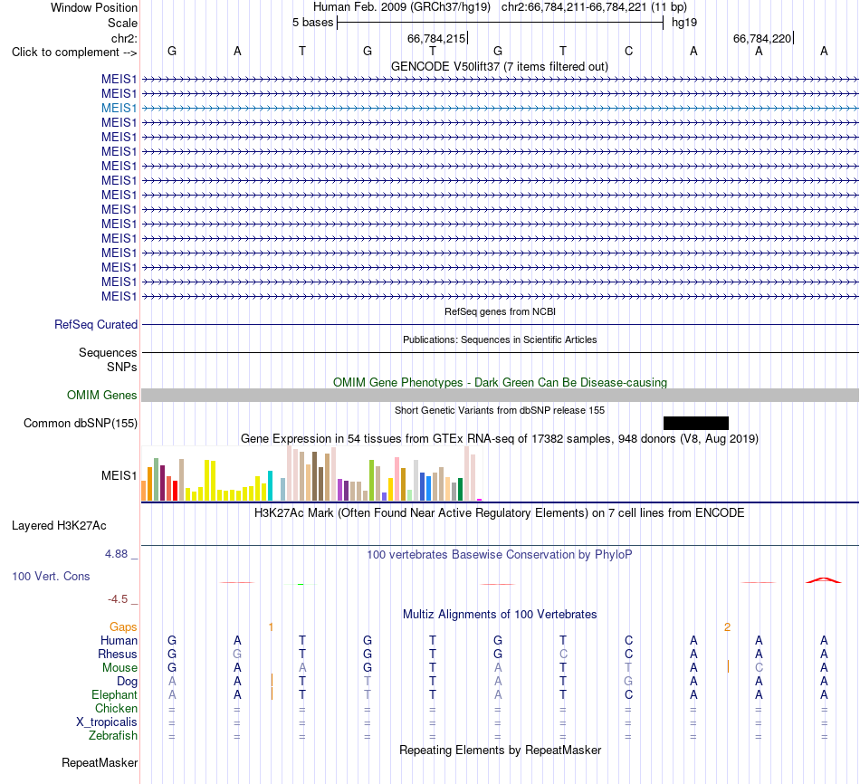
Task: Click the small green PhyloP mark under the third base
Action: [301, 584]
